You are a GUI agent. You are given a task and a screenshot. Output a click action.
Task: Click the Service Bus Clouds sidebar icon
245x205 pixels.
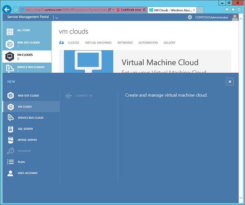[x=10, y=68]
